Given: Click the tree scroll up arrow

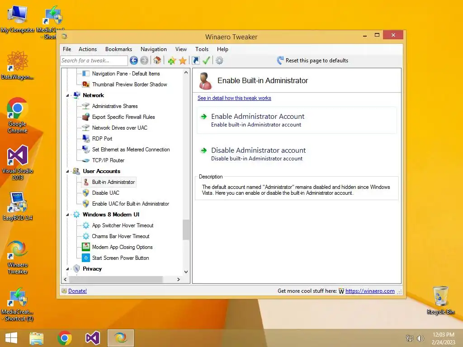Looking at the screenshot, I should (186, 72).
